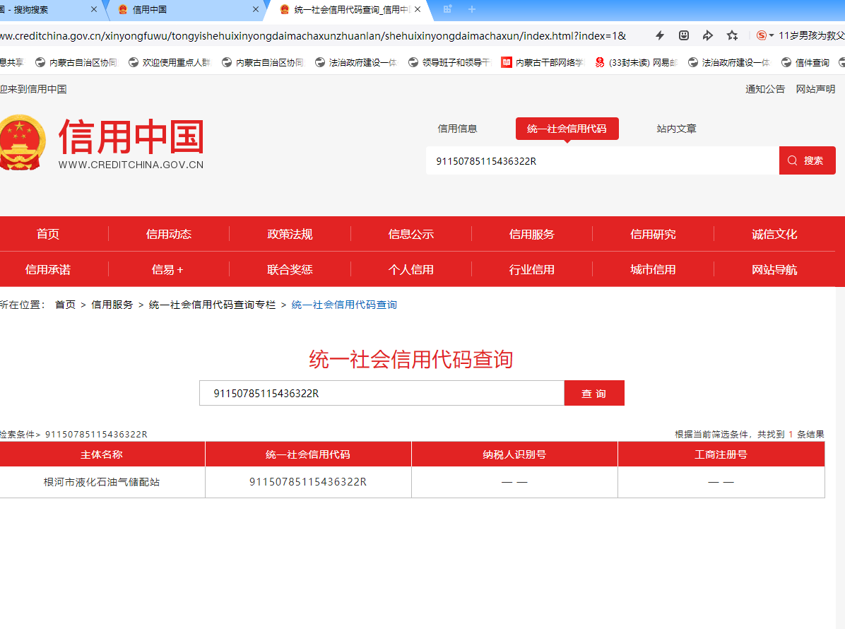Open 诚信文化 in the navigation bar

pos(774,234)
